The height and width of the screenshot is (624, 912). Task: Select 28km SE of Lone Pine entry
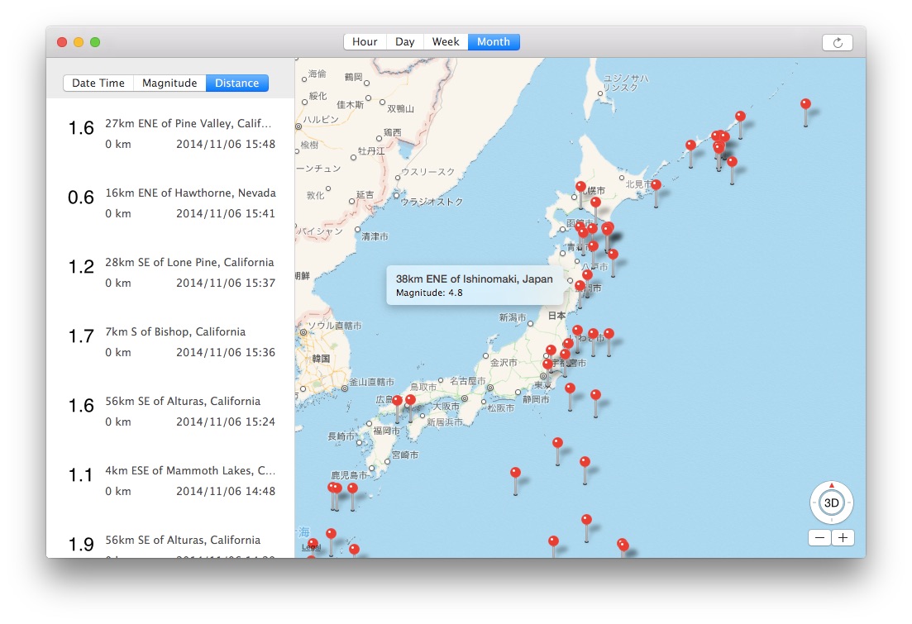click(170, 272)
